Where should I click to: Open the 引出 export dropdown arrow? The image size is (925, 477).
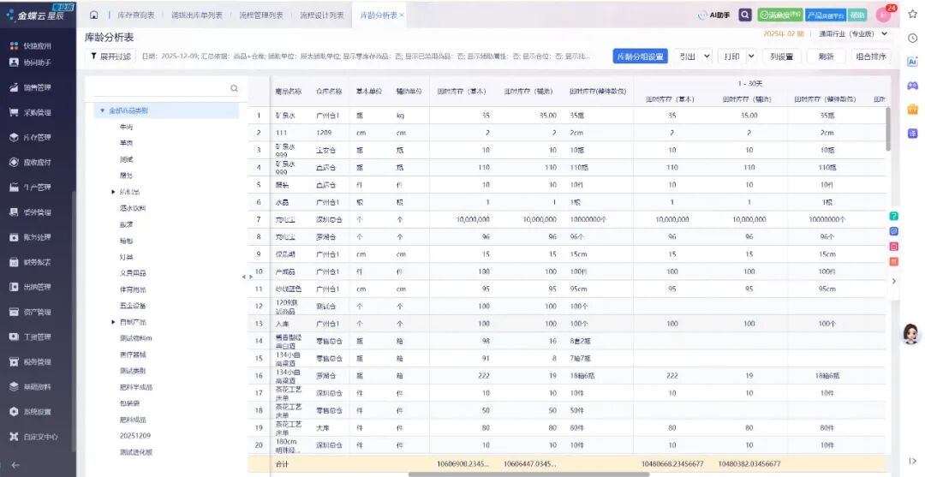706,57
